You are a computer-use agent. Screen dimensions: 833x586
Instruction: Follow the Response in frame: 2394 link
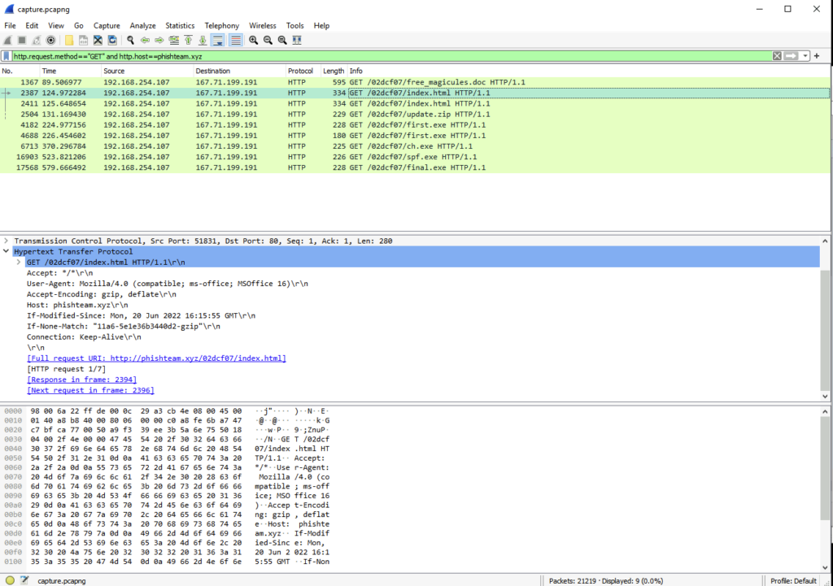82,380
